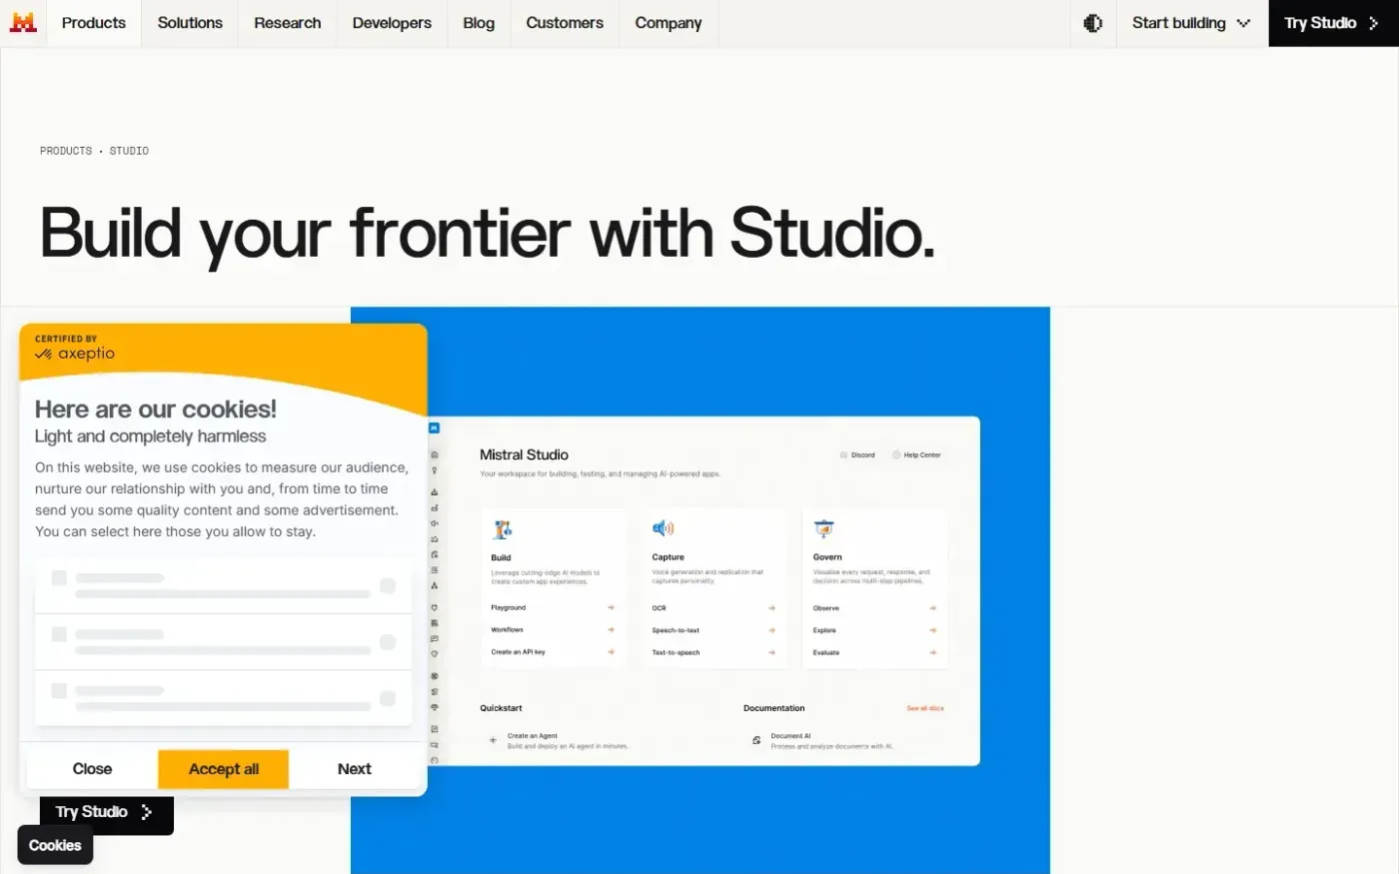The image size is (1399, 874).
Task: Click the blue Mistral logo in Studio sidebar
Action: coord(434,428)
